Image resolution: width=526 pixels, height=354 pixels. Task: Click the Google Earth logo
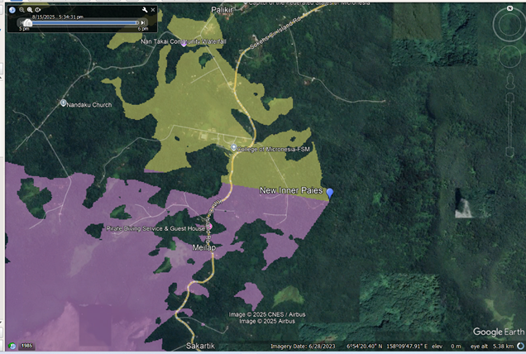point(498,332)
